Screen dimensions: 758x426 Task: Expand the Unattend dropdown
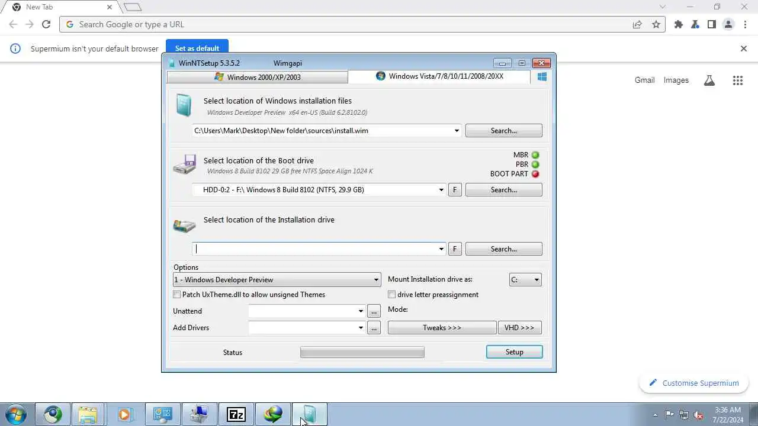pos(361,311)
